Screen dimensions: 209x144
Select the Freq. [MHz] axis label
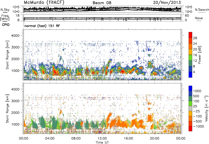(x=5, y=18)
